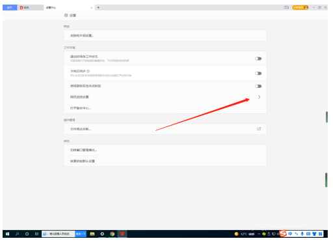Screen dimensions: 333x243
Task: Open 皮肤和外观设置 option
Action: pos(165,36)
